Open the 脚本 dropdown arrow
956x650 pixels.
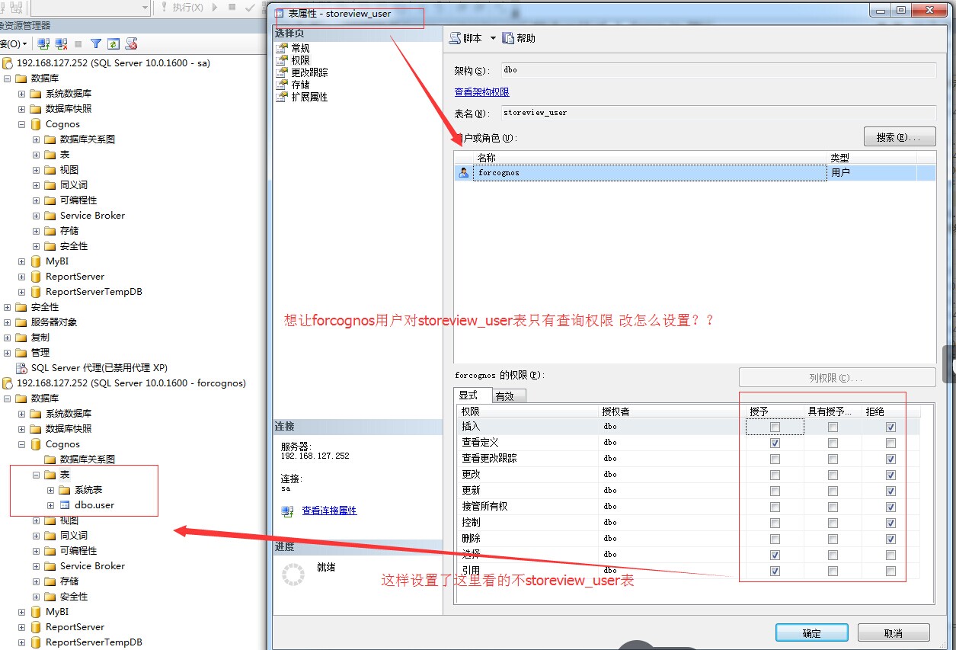(x=493, y=38)
